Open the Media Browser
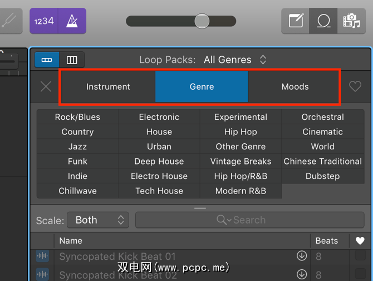Screen dimensions: 373x281 click(x=351, y=21)
